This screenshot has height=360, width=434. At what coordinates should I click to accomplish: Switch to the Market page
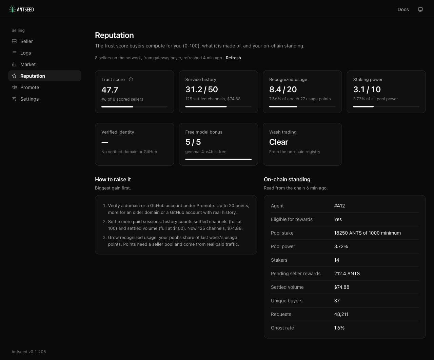(45, 64)
